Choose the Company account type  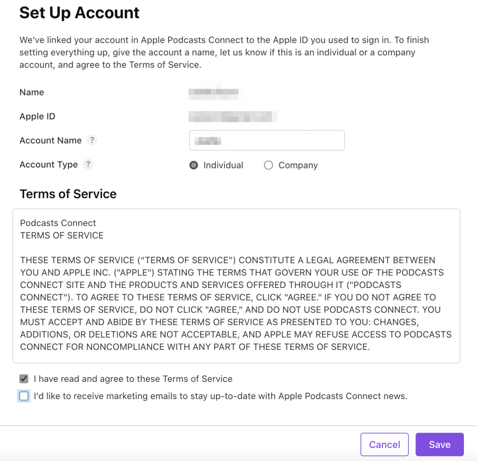coord(268,165)
